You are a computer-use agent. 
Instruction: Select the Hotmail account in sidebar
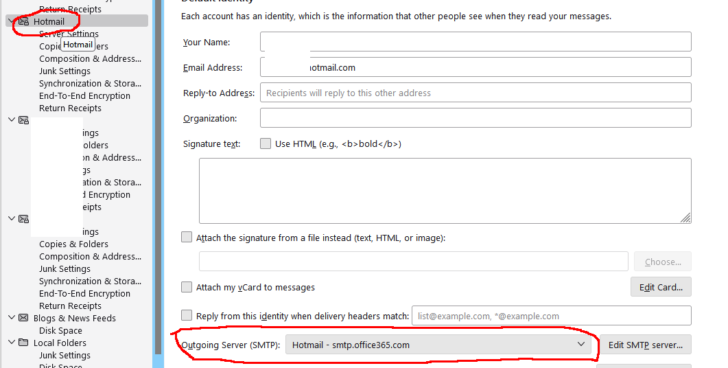click(x=77, y=21)
